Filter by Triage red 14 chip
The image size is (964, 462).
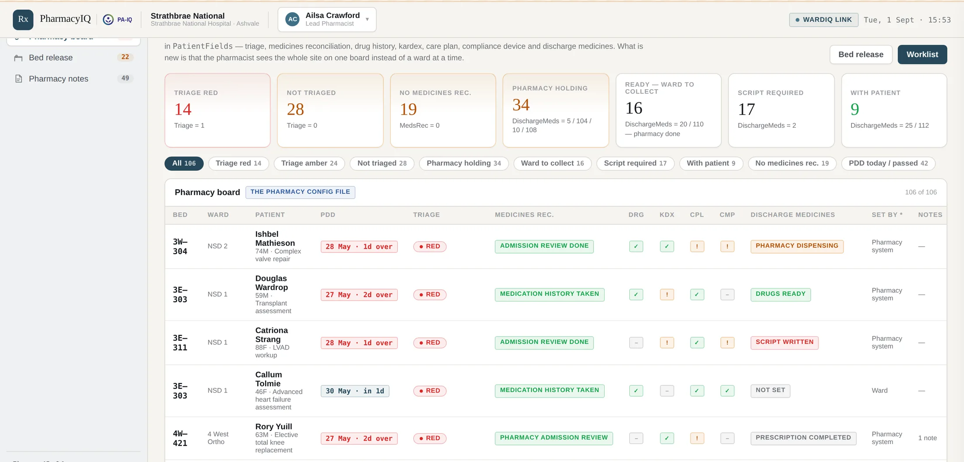point(238,163)
